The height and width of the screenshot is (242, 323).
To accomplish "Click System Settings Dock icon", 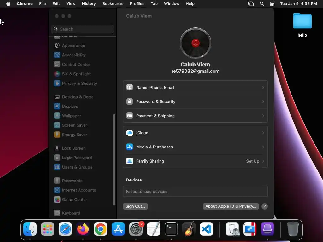I will [x=136, y=229].
